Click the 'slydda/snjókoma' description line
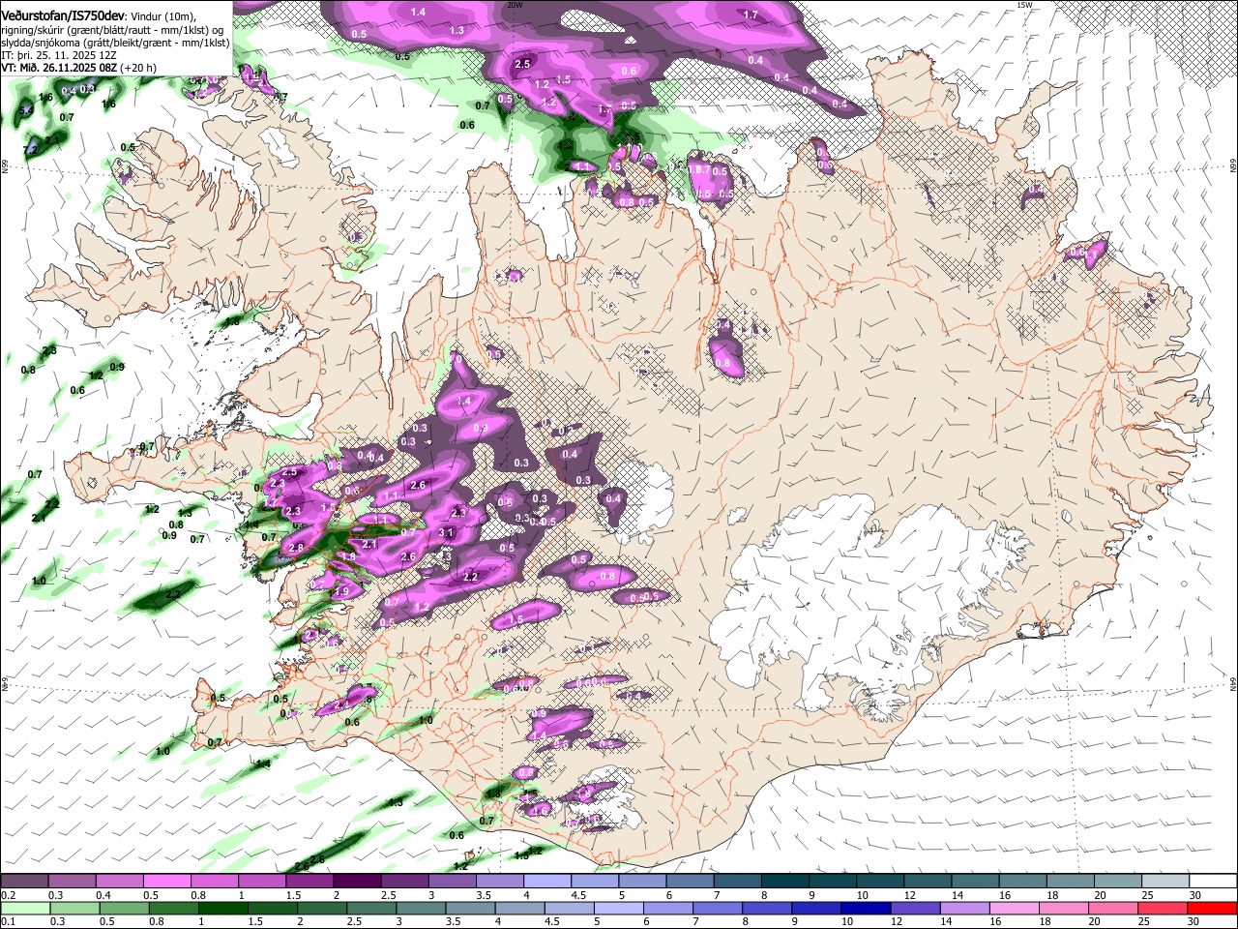 point(115,43)
